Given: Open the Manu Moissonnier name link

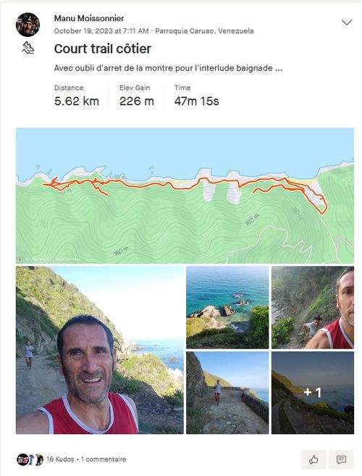Looking at the screenshot, I should click(x=89, y=18).
